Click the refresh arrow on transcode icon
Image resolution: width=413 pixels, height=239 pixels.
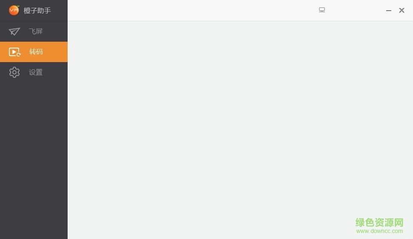[18, 54]
